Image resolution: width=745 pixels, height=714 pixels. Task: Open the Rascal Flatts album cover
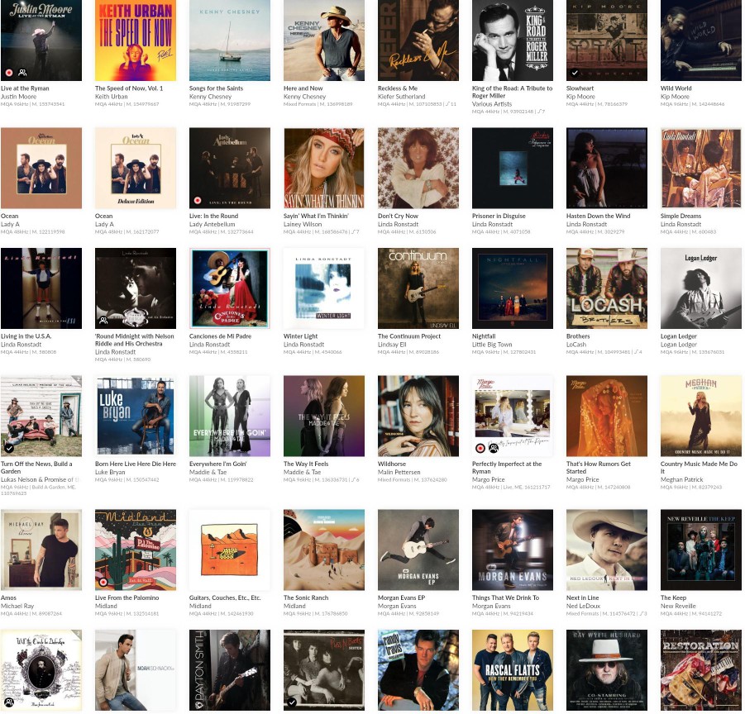coord(513,670)
